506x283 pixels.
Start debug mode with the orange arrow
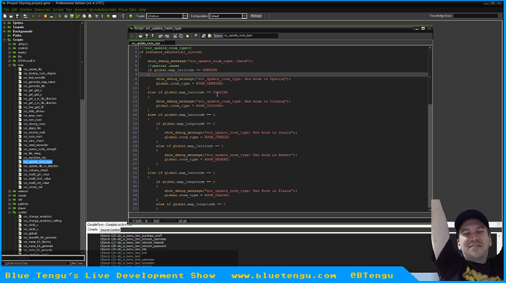[39, 16]
